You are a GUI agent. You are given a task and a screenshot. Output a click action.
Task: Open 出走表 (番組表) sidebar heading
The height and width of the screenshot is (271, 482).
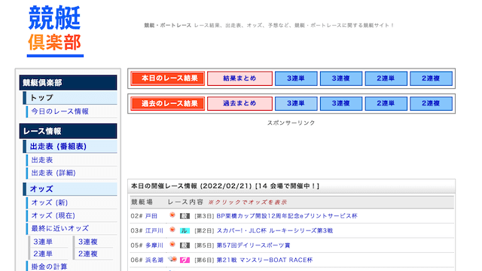coord(70,147)
